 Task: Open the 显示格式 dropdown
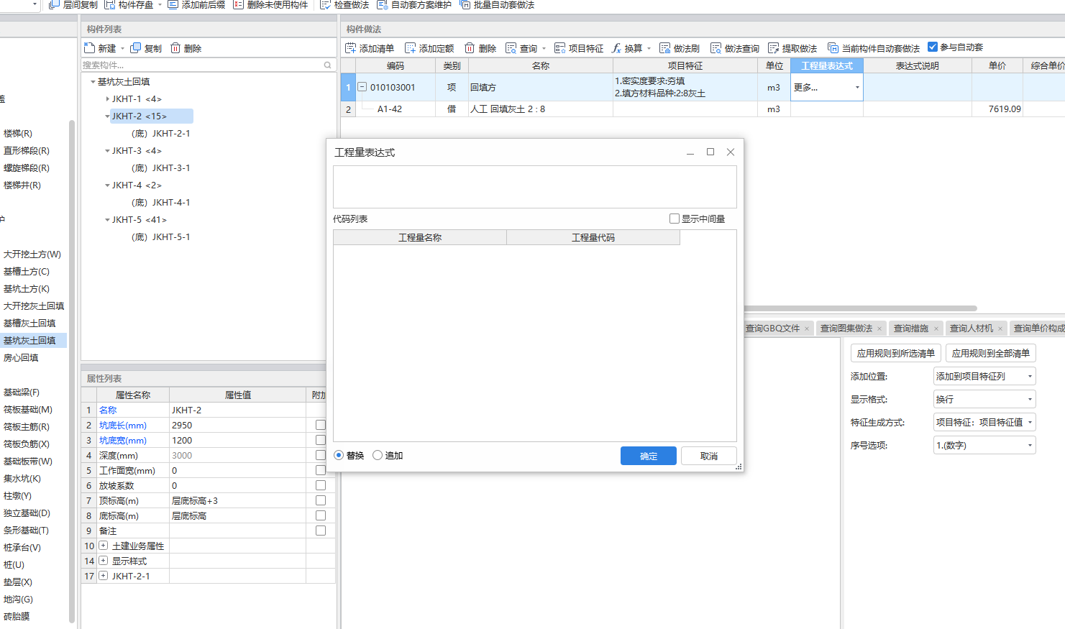(x=984, y=399)
